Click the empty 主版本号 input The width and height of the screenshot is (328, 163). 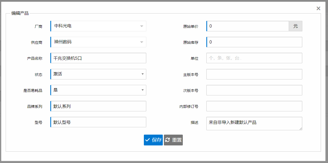(x=254, y=74)
